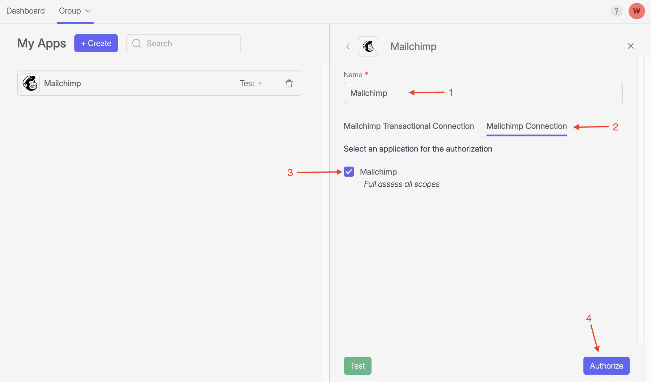This screenshot has width=651, height=382.
Task: Click the yellow status dot beside Test
Action: [x=260, y=83]
